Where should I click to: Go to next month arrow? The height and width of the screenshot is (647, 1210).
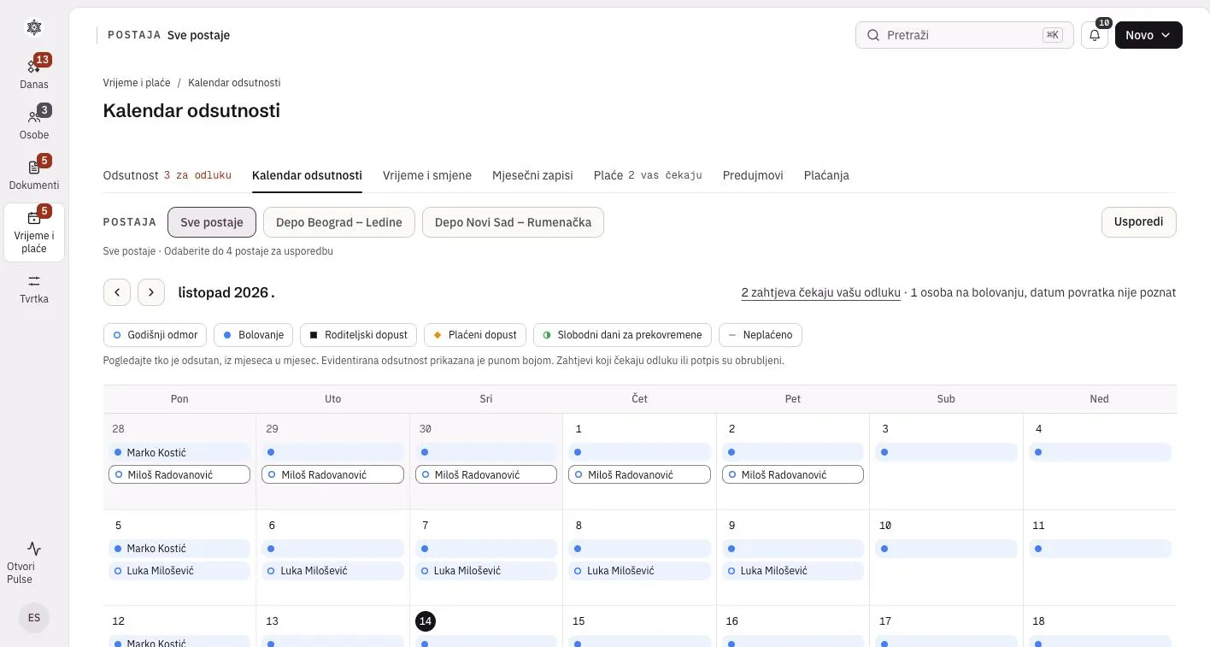pos(151,292)
